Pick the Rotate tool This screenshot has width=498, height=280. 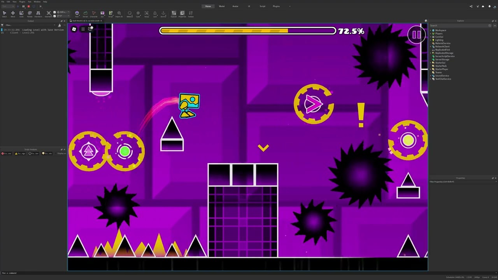tap(30, 14)
